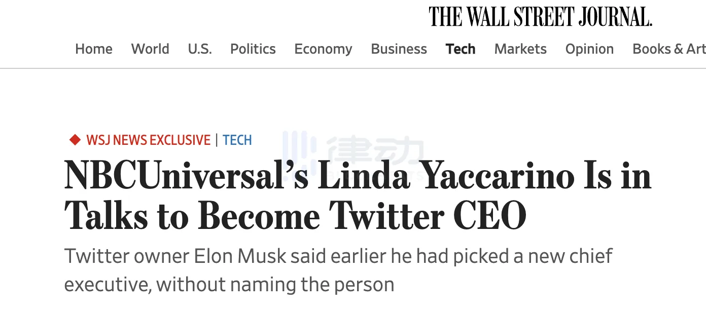
Task: Go to the Home section
Action: tap(94, 49)
